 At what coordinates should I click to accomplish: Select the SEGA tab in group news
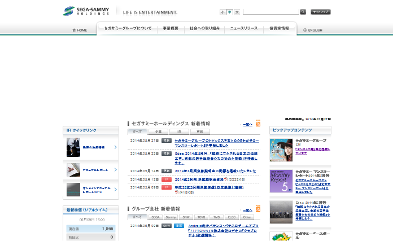pyautogui.click(x=155, y=217)
